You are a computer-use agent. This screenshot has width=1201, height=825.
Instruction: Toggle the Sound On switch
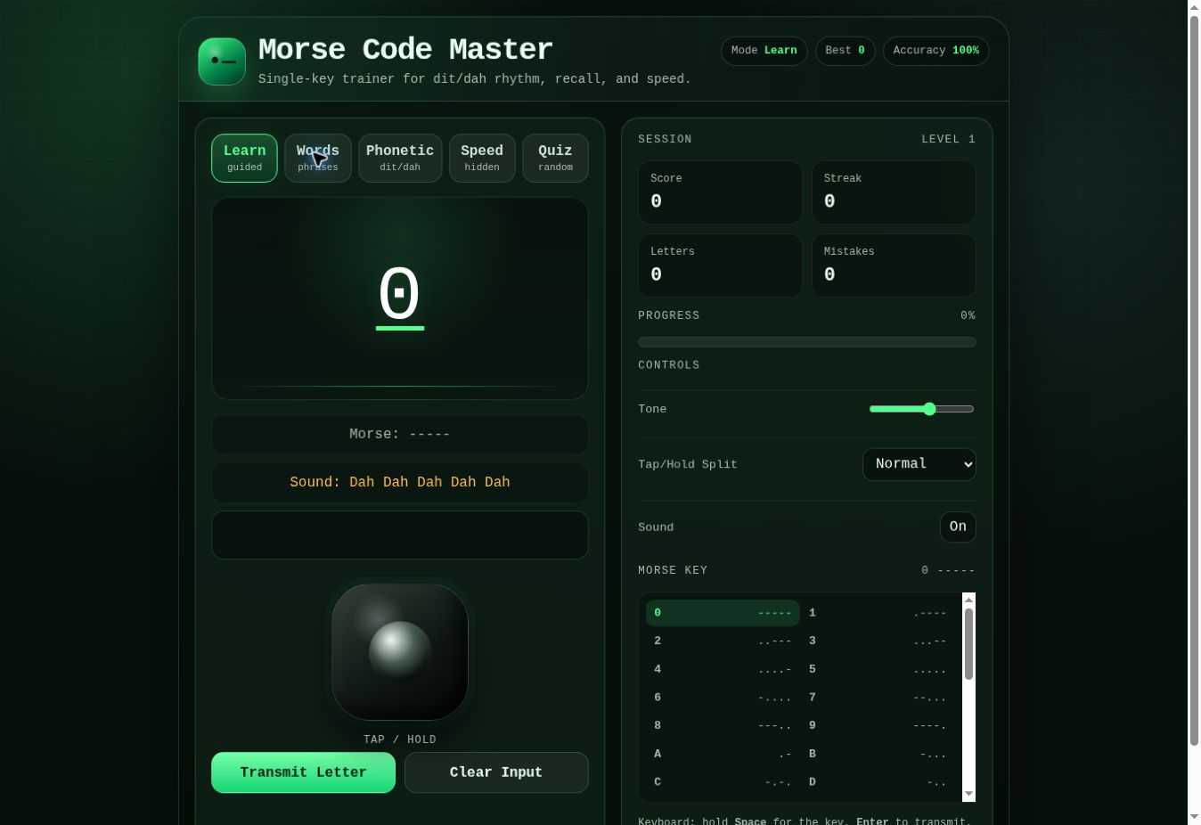tap(958, 527)
